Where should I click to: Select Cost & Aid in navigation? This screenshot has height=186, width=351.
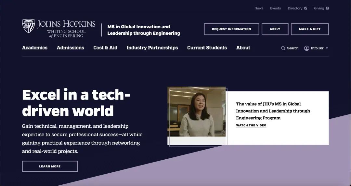tap(105, 47)
